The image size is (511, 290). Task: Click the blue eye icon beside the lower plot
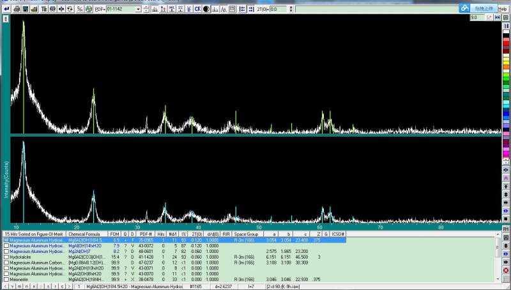click(506, 211)
